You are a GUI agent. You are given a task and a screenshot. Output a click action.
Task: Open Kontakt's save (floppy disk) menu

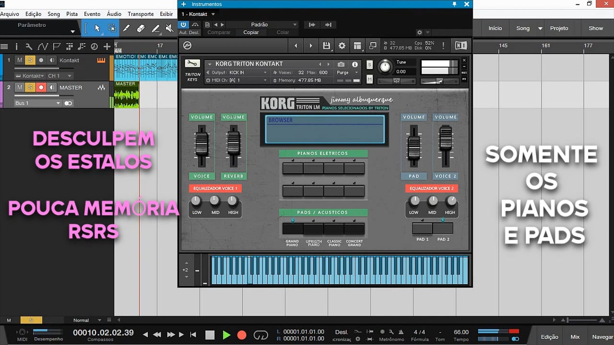pyautogui.click(x=327, y=46)
